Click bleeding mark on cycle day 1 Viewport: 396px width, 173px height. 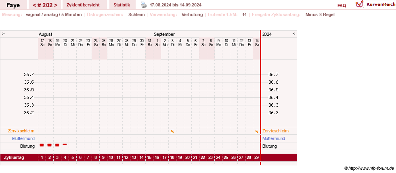42,145
